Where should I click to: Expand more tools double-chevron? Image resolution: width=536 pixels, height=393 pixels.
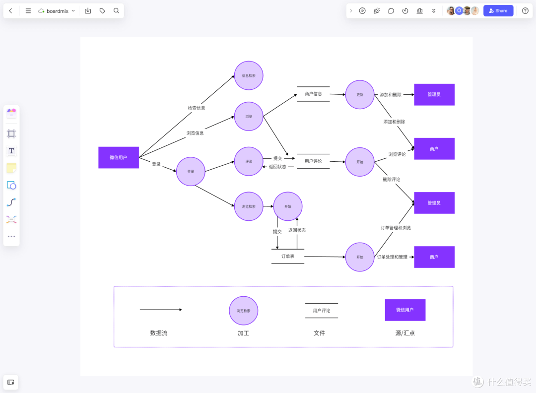point(434,11)
